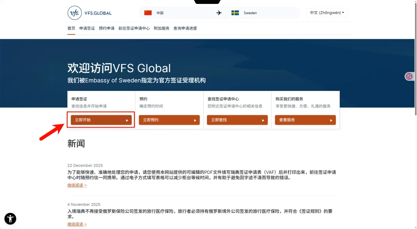Click the China flag icon

(x=148, y=13)
